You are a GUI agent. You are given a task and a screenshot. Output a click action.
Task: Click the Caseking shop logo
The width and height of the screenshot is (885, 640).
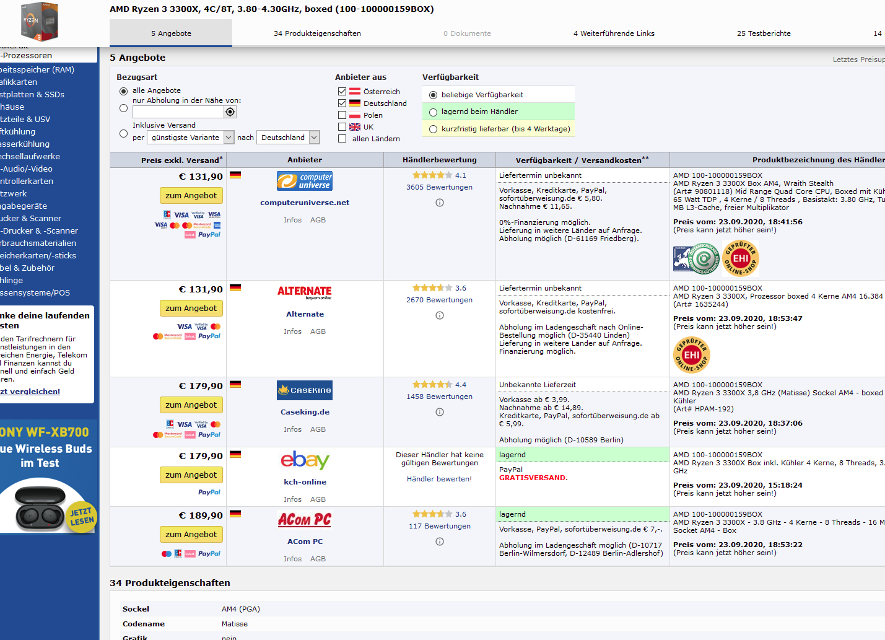point(305,390)
